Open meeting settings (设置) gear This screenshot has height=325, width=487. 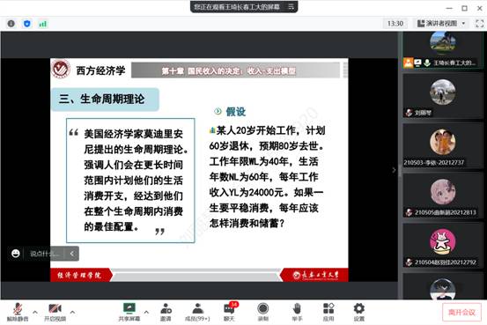point(358,313)
